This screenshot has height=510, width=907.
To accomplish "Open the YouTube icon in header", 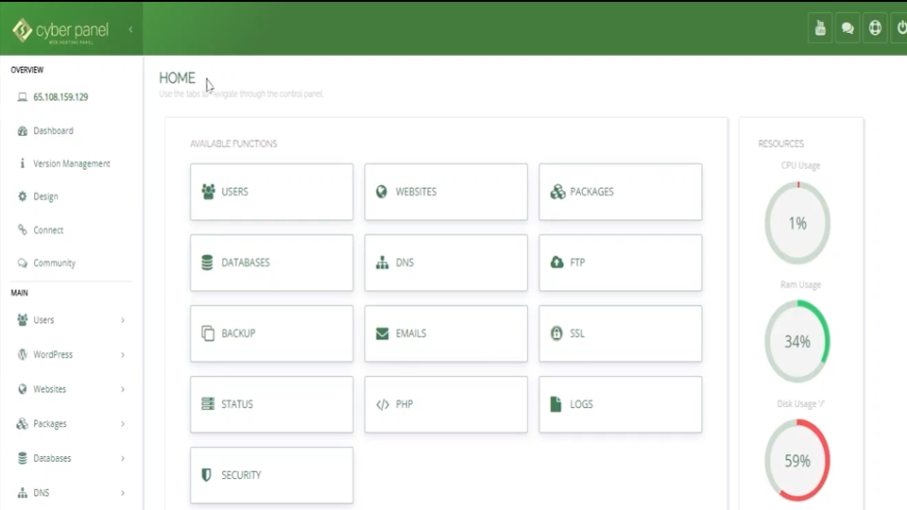I will [820, 27].
